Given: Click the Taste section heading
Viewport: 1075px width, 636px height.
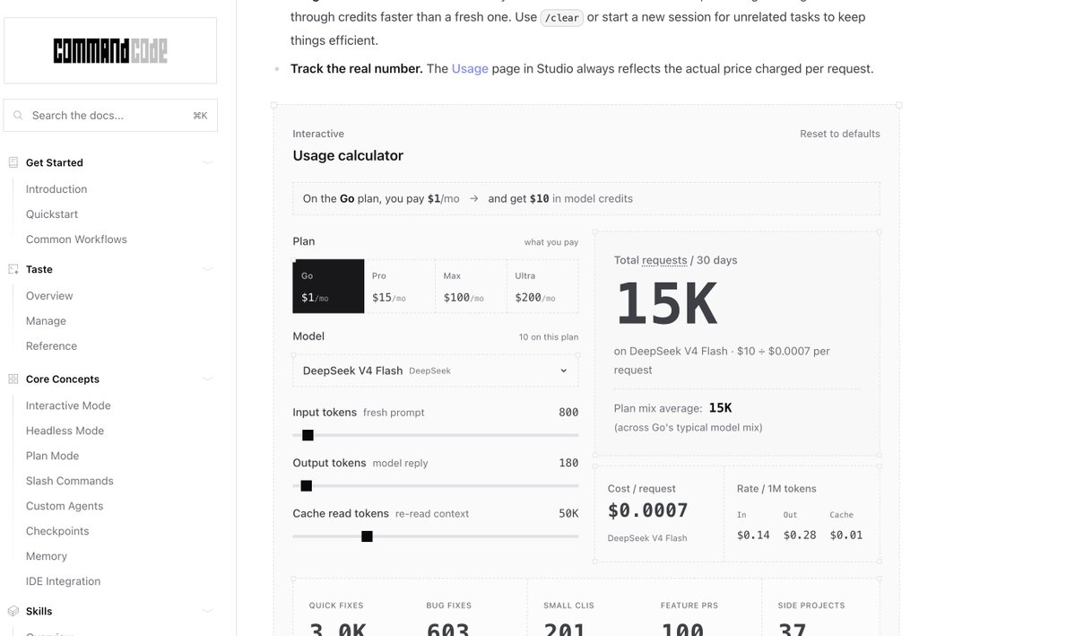Looking at the screenshot, I should point(39,269).
